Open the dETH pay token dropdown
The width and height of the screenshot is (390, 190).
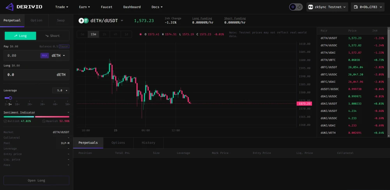(58, 56)
